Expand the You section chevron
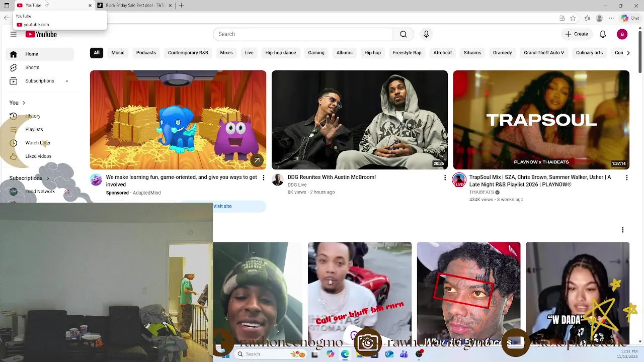The height and width of the screenshot is (362, 644). pos(24,103)
